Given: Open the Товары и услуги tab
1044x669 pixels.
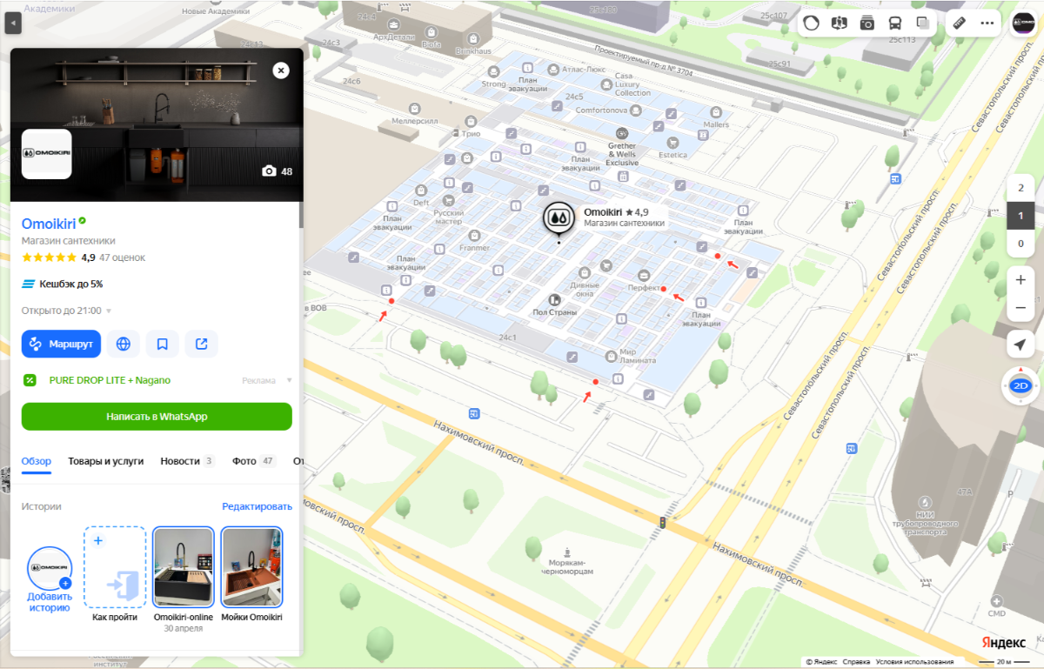Looking at the screenshot, I should (x=106, y=461).
